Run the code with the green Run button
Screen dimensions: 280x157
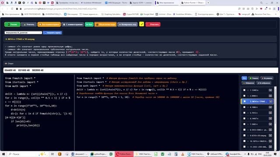89,24
